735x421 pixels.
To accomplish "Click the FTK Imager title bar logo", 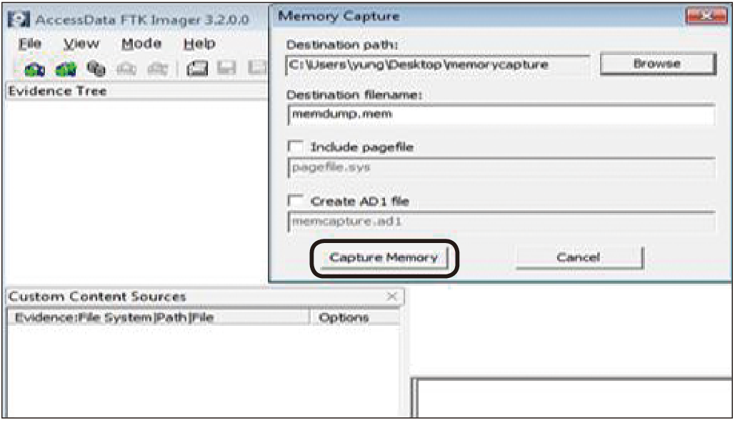I will tap(19, 19).
